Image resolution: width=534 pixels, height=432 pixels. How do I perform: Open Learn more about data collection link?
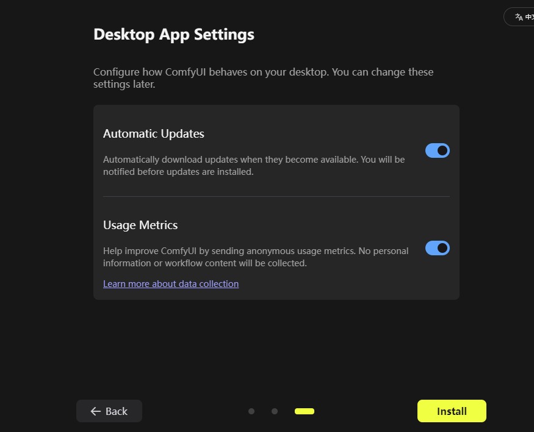(x=171, y=284)
